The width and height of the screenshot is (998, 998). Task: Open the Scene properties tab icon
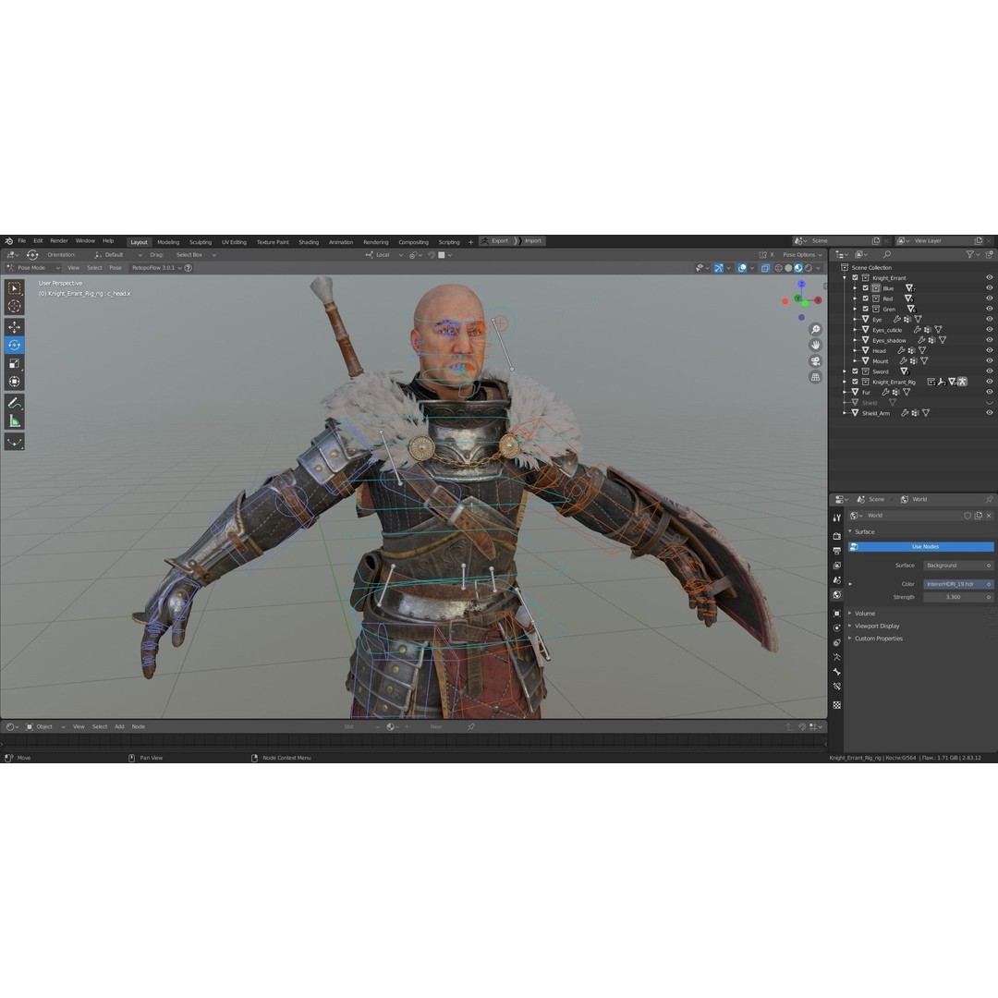coord(837,579)
